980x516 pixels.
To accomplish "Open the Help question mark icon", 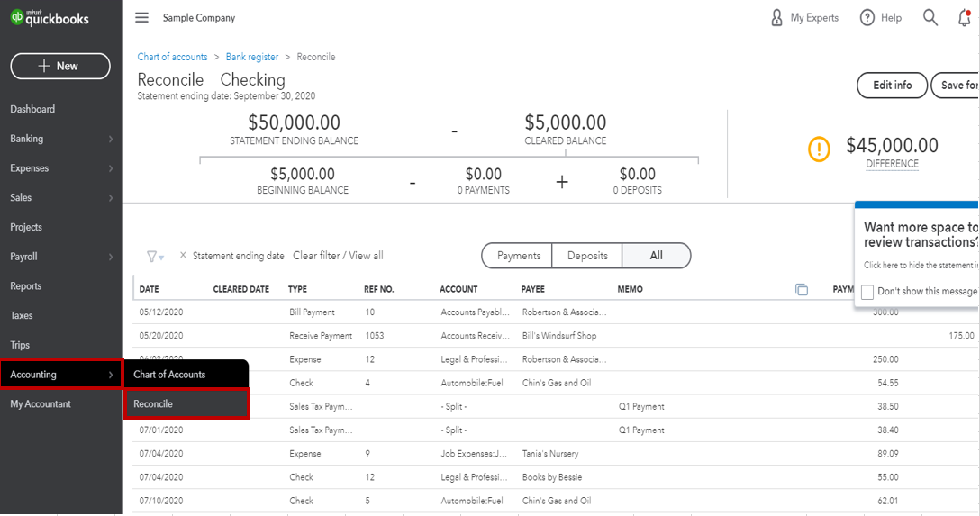I will click(867, 18).
